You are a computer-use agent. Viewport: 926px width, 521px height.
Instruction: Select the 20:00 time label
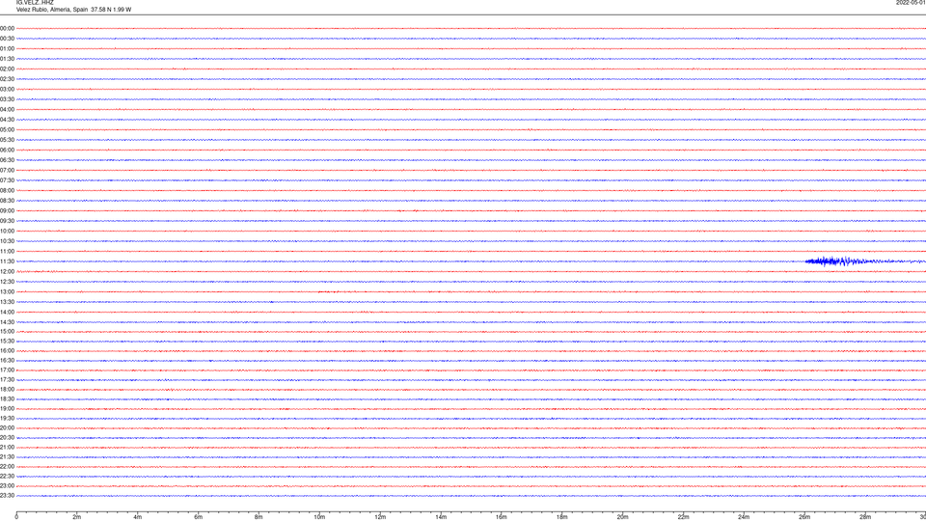[7, 427]
